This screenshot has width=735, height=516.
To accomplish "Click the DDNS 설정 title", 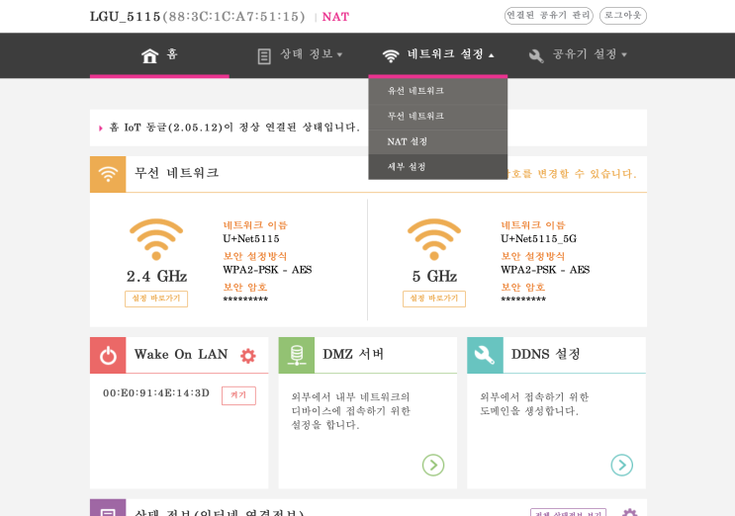I will pyautogui.click(x=546, y=355).
